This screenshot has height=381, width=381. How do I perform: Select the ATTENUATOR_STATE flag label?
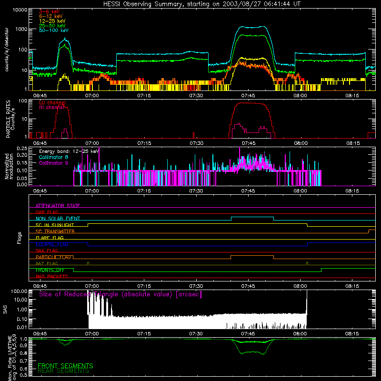tap(58, 206)
